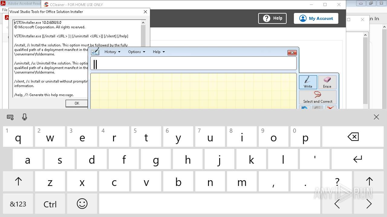
Task: Tap the o key
Action: pyautogui.click(x=274, y=137)
